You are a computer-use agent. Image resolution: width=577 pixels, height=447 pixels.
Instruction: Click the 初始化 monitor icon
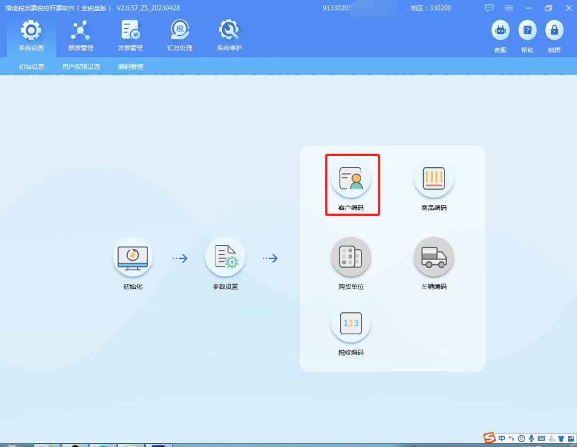coord(132,257)
